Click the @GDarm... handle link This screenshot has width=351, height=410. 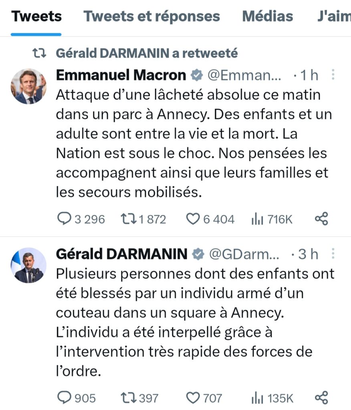pos(244,254)
